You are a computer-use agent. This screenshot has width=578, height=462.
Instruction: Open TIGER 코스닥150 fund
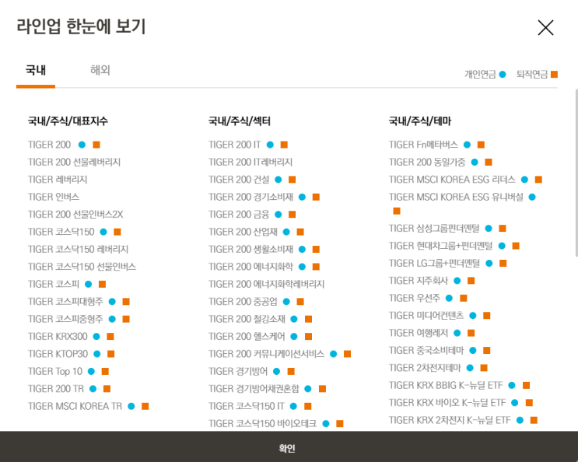coord(61,232)
